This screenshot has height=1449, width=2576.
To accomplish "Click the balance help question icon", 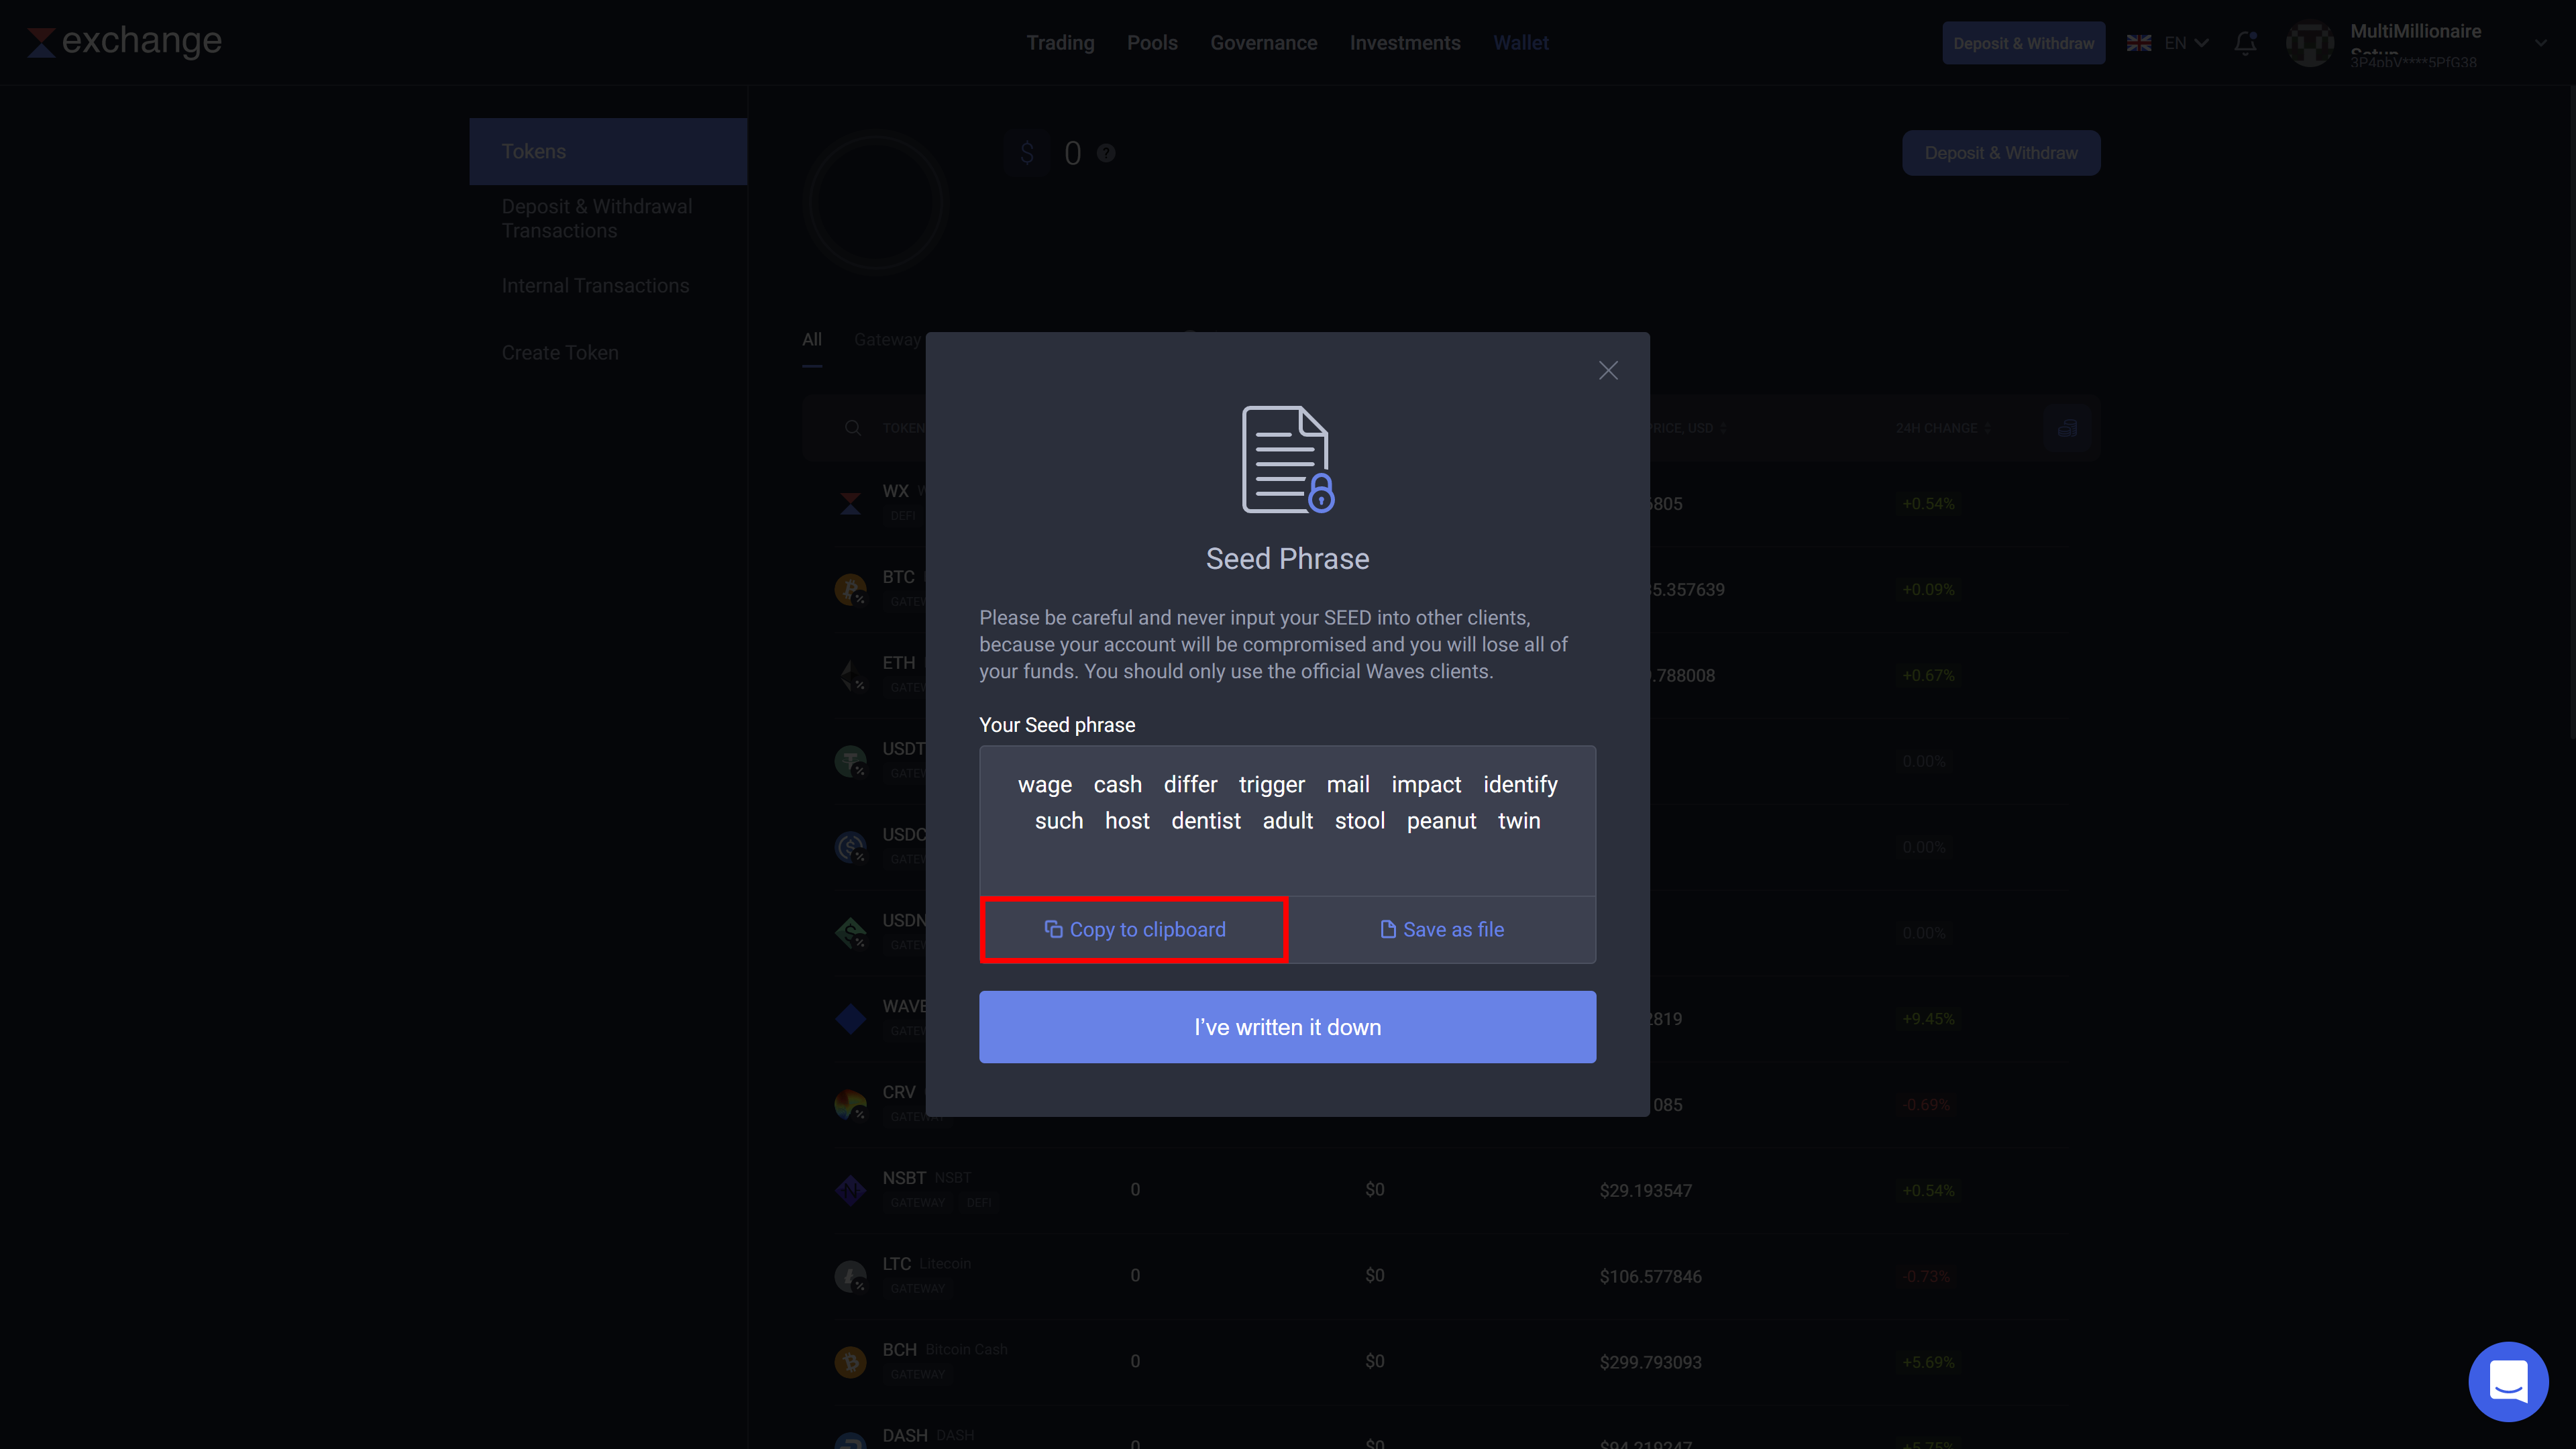I will coord(1105,153).
